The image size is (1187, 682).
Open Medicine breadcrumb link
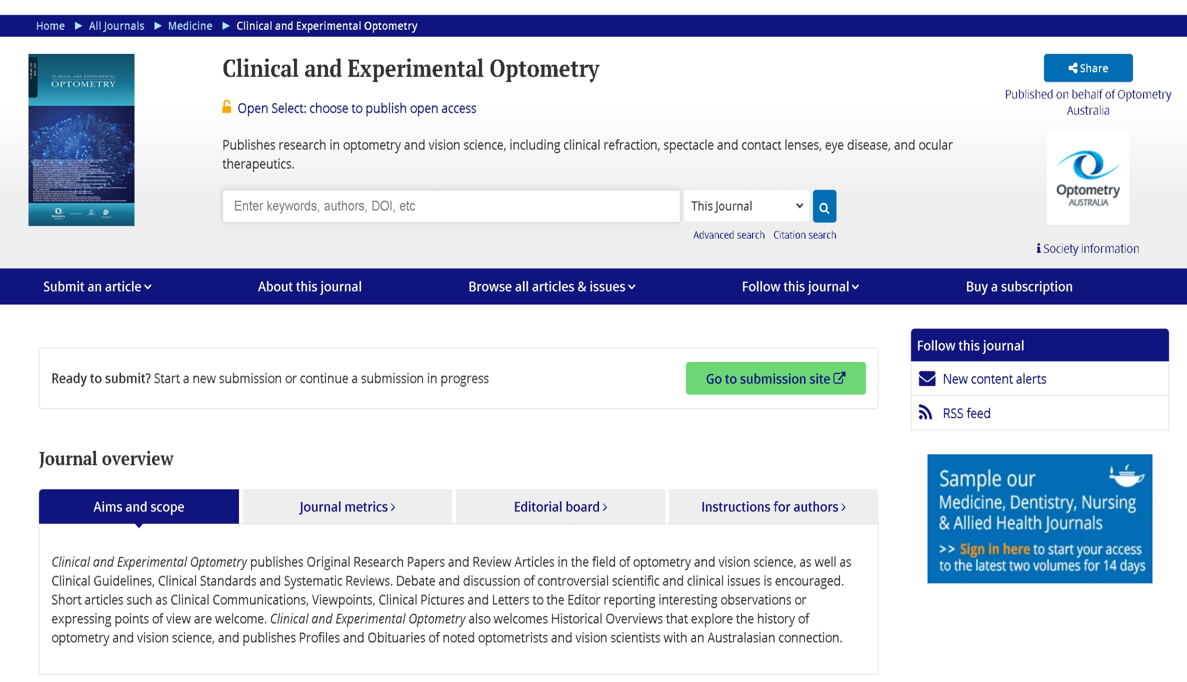(190, 26)
